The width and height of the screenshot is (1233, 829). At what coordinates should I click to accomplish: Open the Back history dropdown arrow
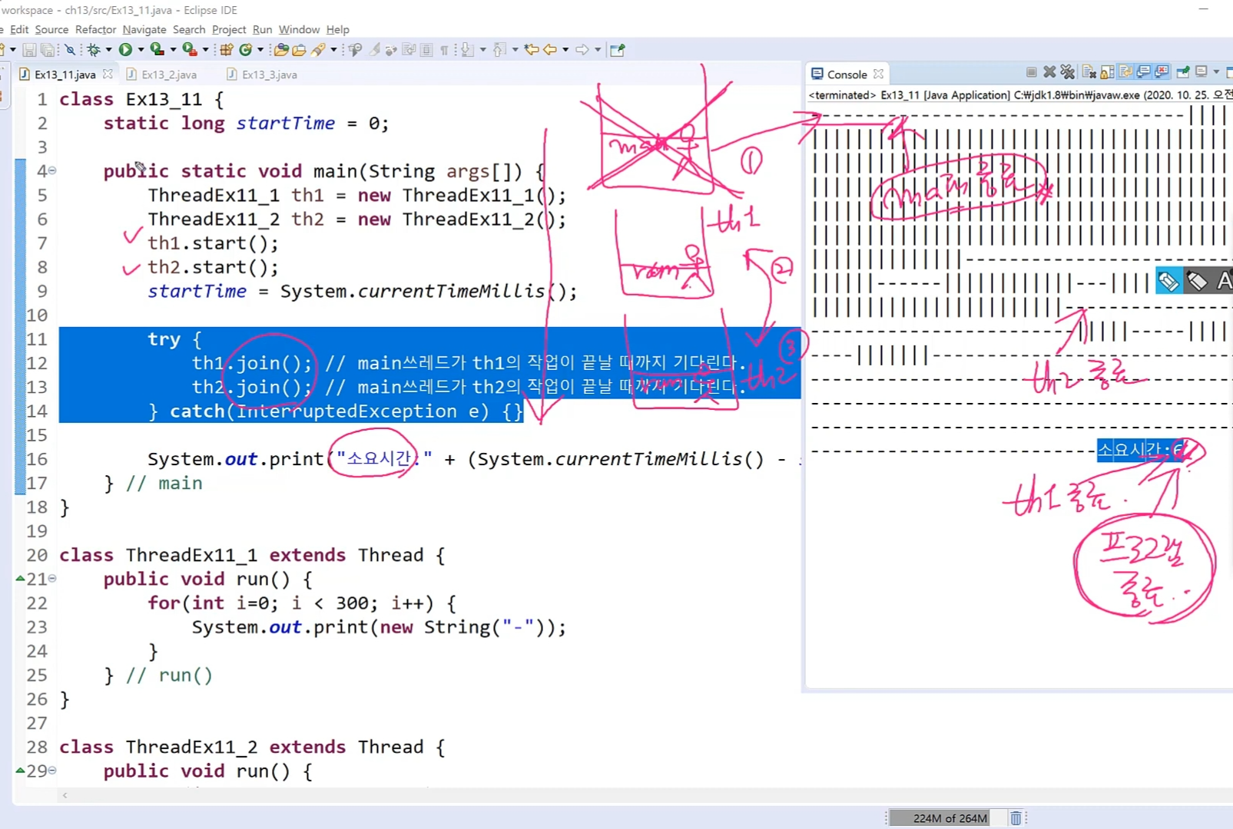(x=565, y=50)
